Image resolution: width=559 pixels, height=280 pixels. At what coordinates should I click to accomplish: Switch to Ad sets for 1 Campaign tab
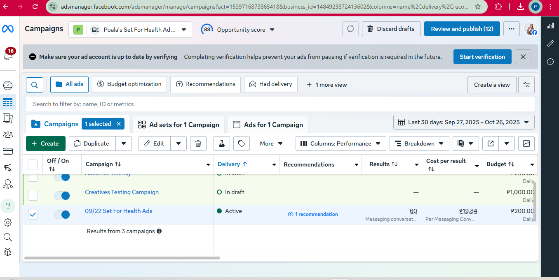tap(179, 125)
